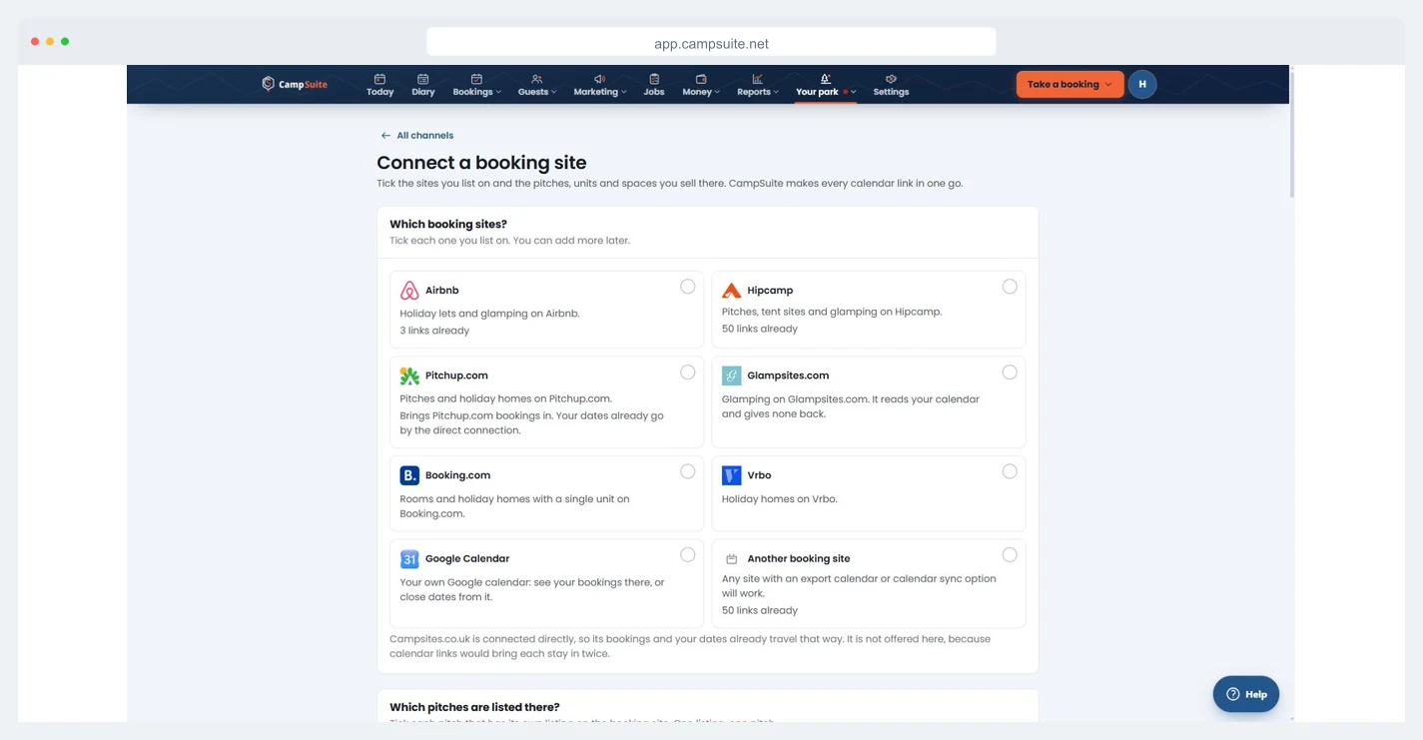Click the Jobs clipboard icon
Viewport: 1423px width, 740px height.
(654, 79)
